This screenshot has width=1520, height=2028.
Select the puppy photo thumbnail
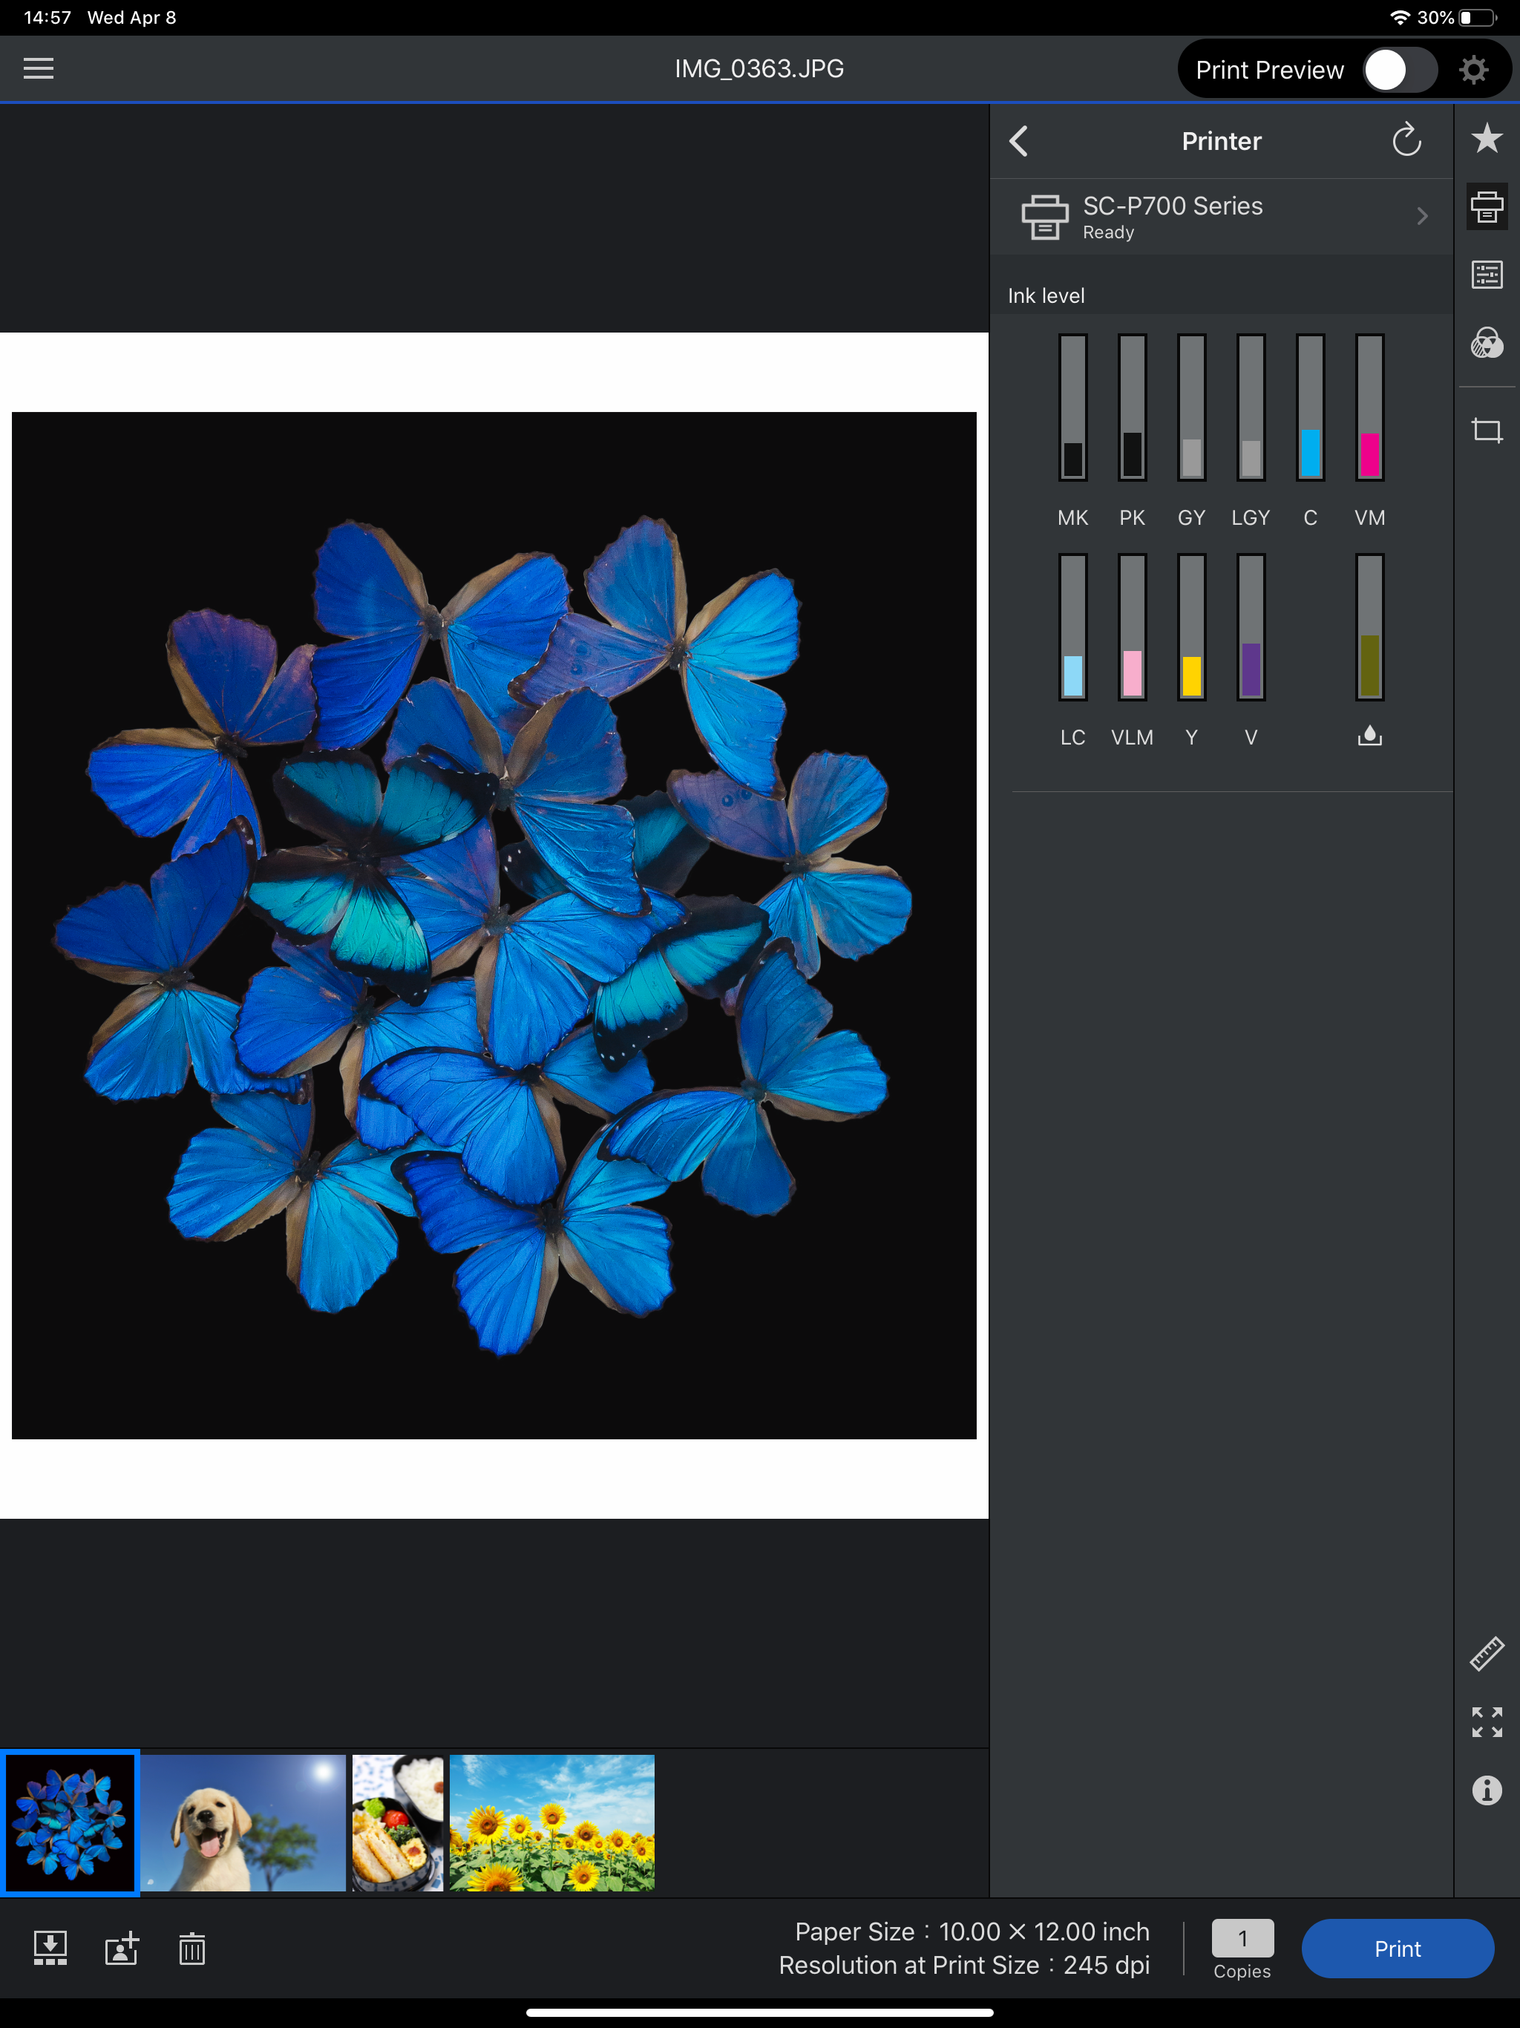coord(243,1822)
